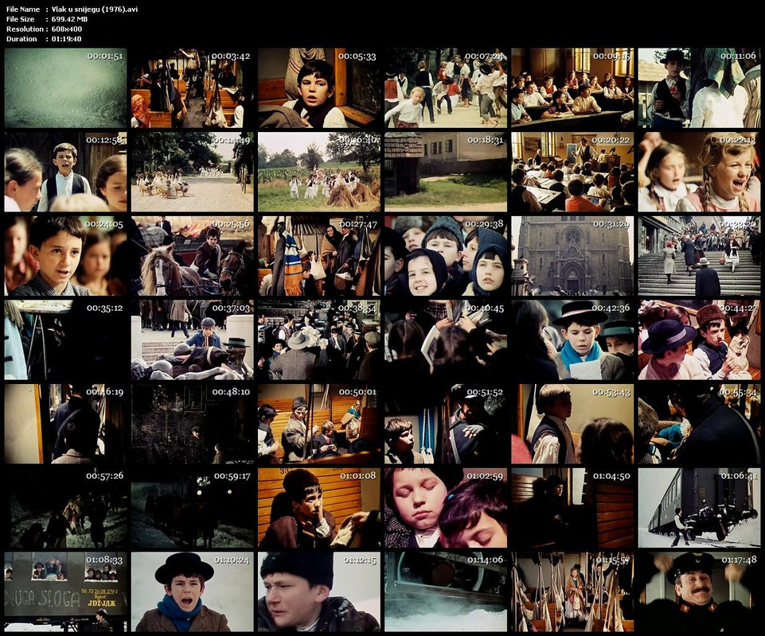Select the thumbnail stamped 00:51:52
The image size is (765, 636).
(446, 424)
